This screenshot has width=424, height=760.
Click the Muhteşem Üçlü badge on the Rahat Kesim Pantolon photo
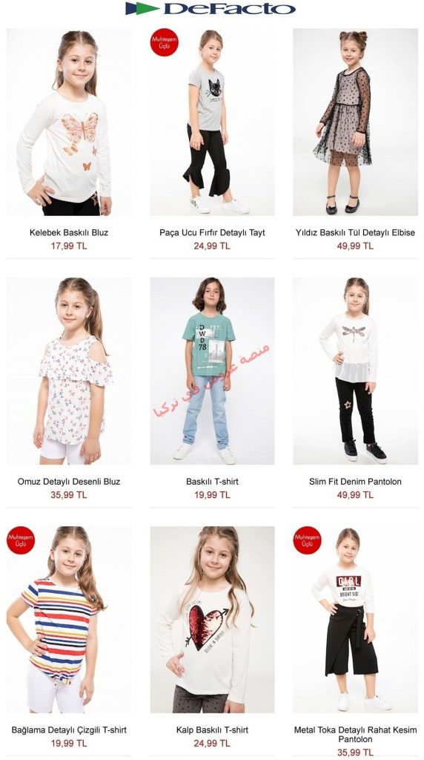pos(308,540)
